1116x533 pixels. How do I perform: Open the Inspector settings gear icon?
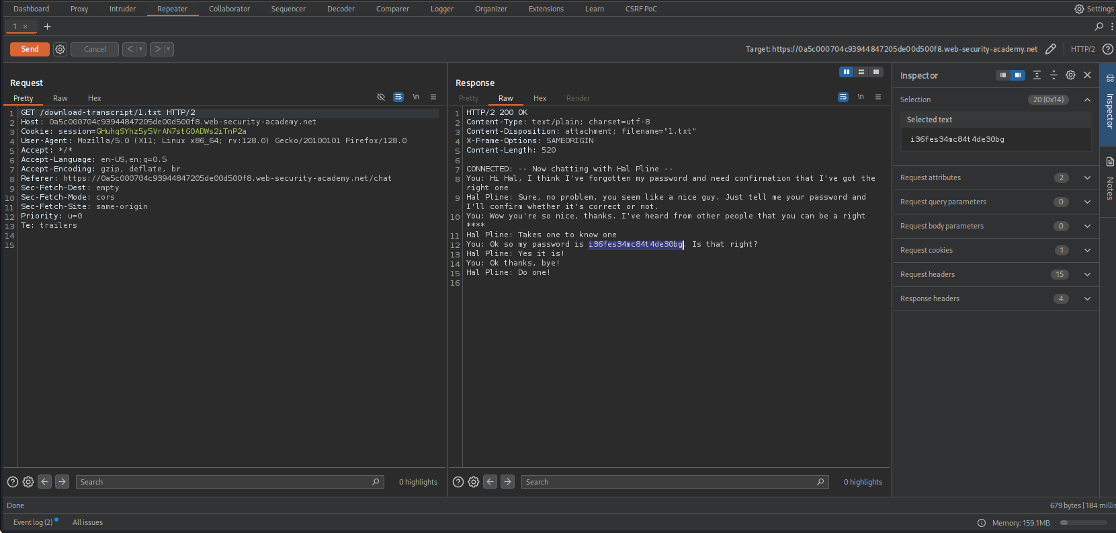coord(1070,75)
